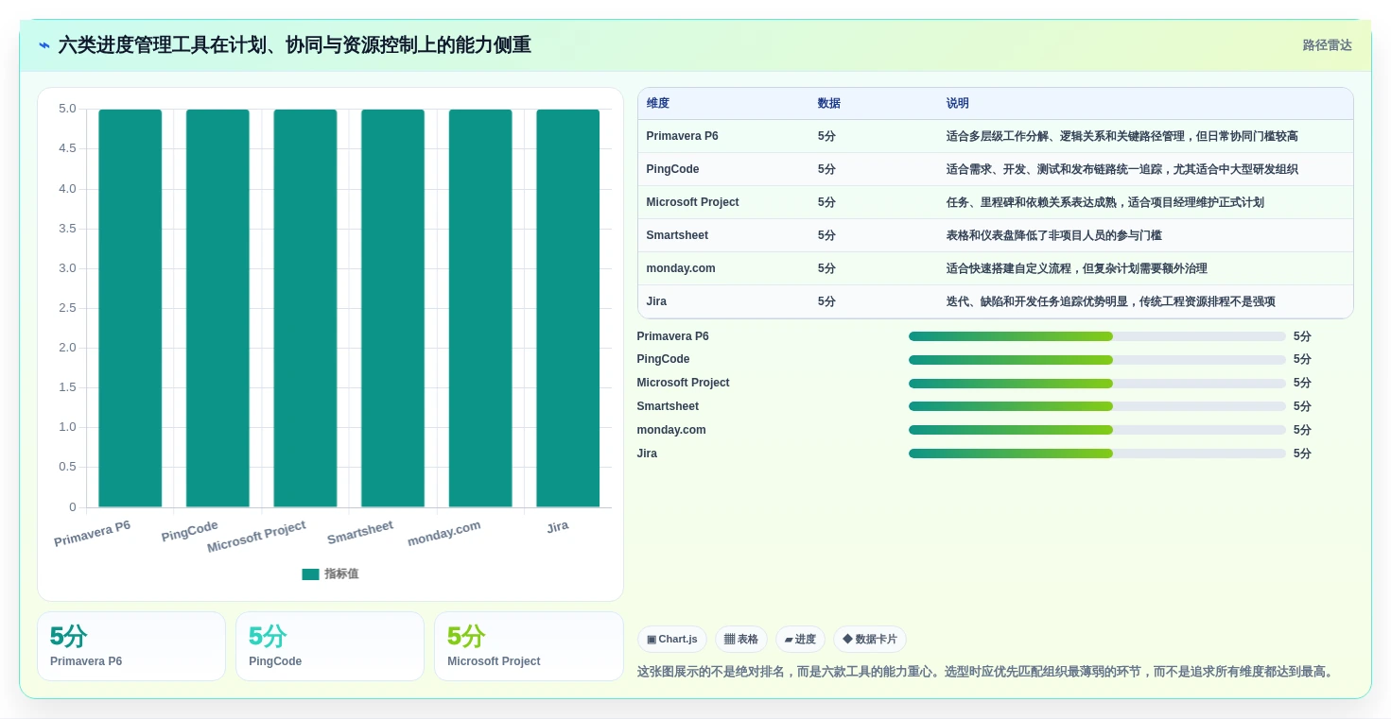Open the Primavera P6 5分 data card

(x=131, y=646)
